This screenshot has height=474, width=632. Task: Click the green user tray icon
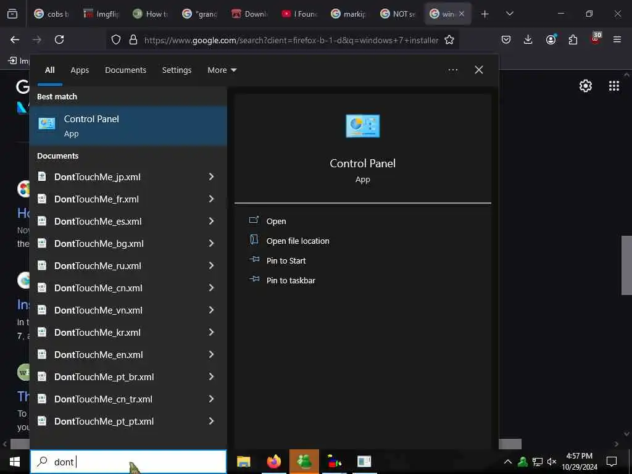[x=523, y=462]
